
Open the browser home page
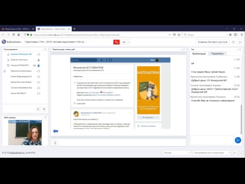[18, 35]
